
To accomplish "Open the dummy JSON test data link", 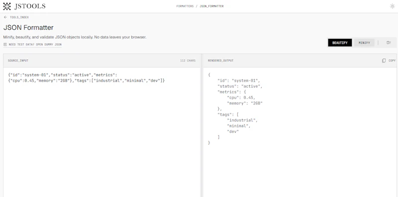I will tap(32, 44).
